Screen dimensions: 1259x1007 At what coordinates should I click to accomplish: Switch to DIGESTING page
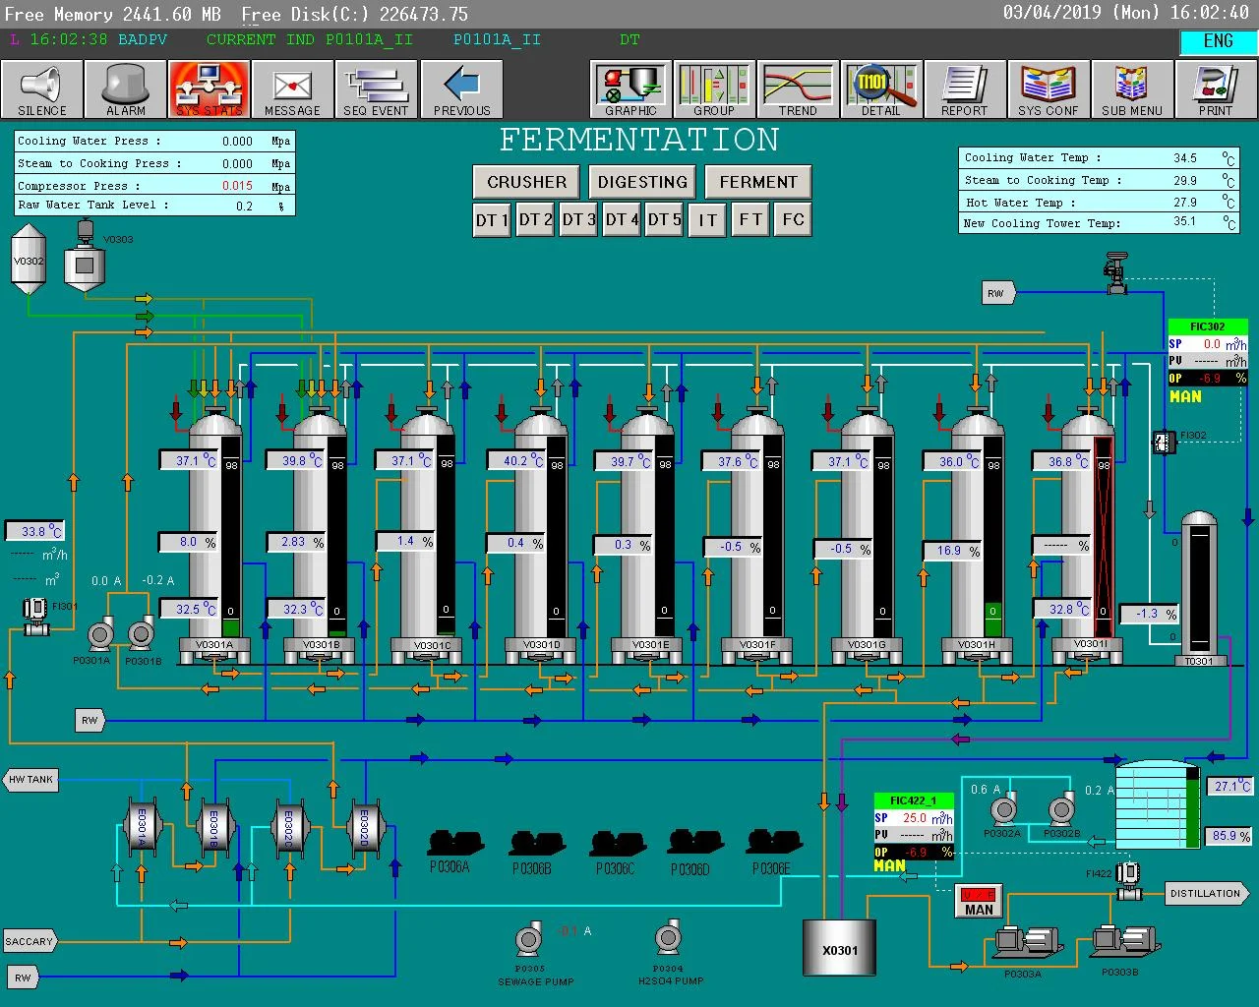pos(642,182)
